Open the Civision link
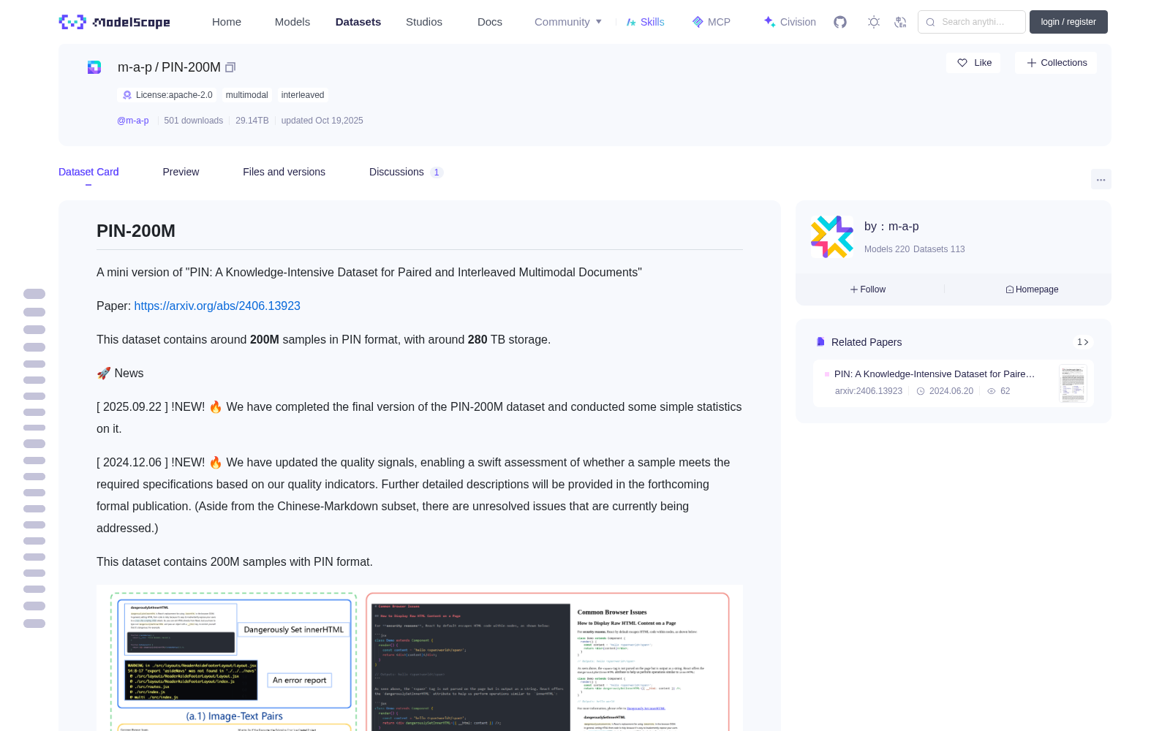The width and height of the screenshot is (1170, 731). coord(790,22)
